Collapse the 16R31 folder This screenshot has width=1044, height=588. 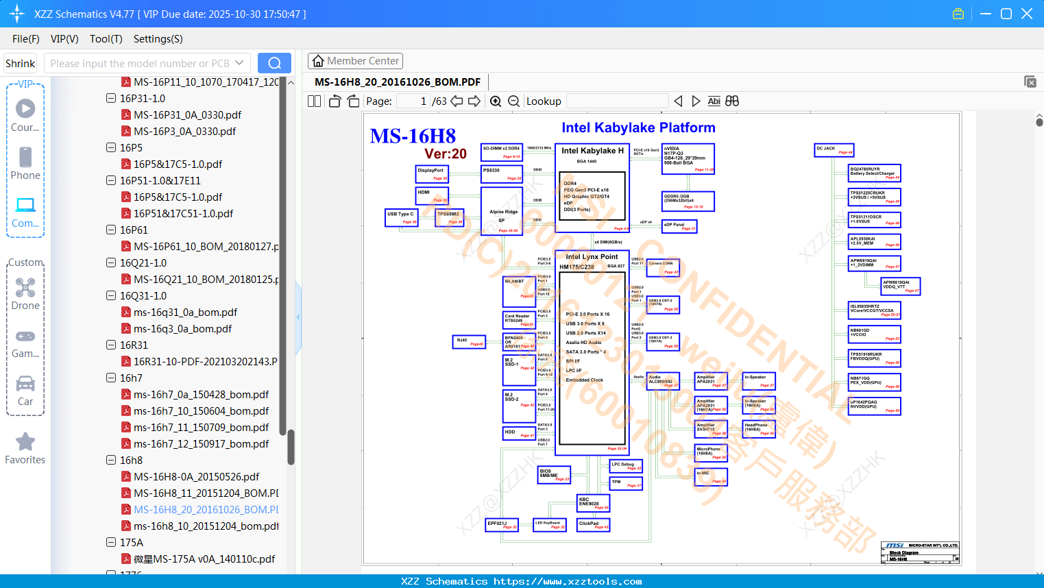point(111,345)
